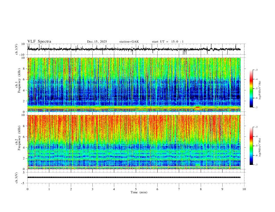Click the red burst near 8 min in ch.1 spectrogram
The image size is (275, 212).
click(198, 107)
